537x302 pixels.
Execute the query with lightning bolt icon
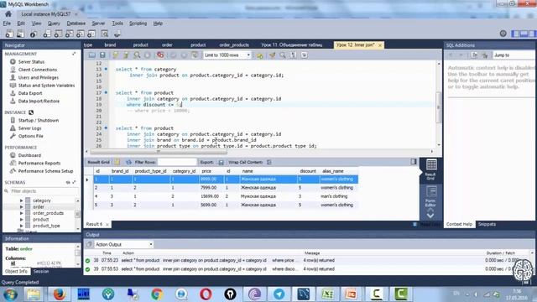click(116, 55)
